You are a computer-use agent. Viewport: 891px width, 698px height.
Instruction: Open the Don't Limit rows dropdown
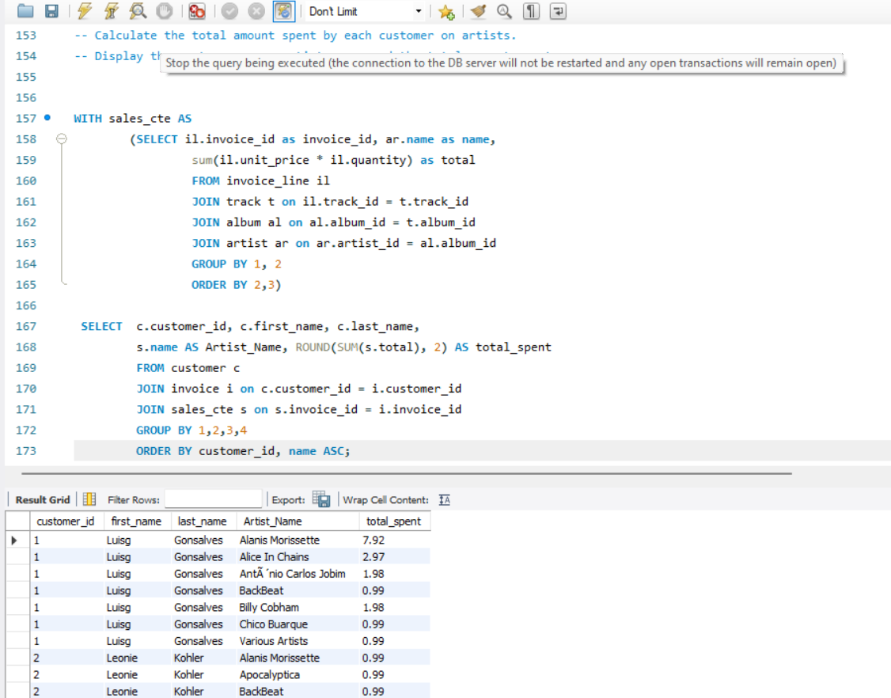419,11
